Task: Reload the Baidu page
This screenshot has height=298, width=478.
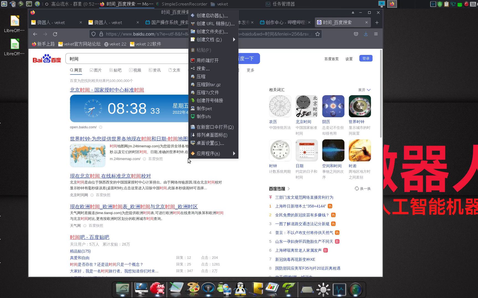Action: 55,34
